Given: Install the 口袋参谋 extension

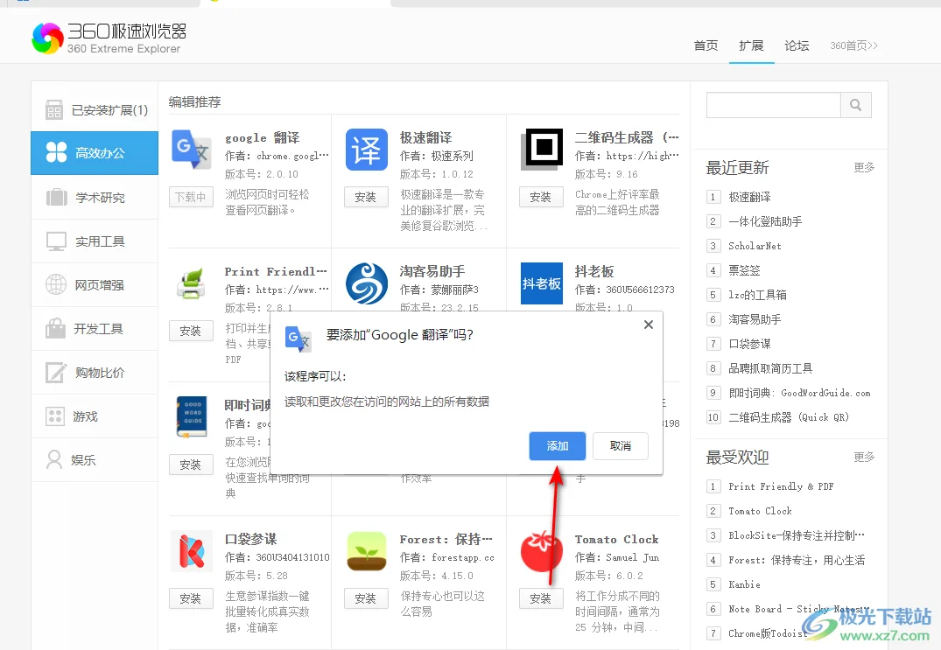Looking at the screenshot, I should tap(190, 598).
